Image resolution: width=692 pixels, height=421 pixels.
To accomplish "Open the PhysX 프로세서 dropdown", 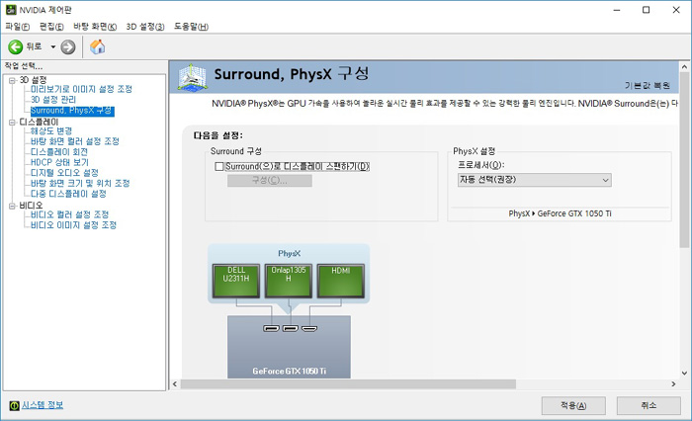I will point(535,180).
